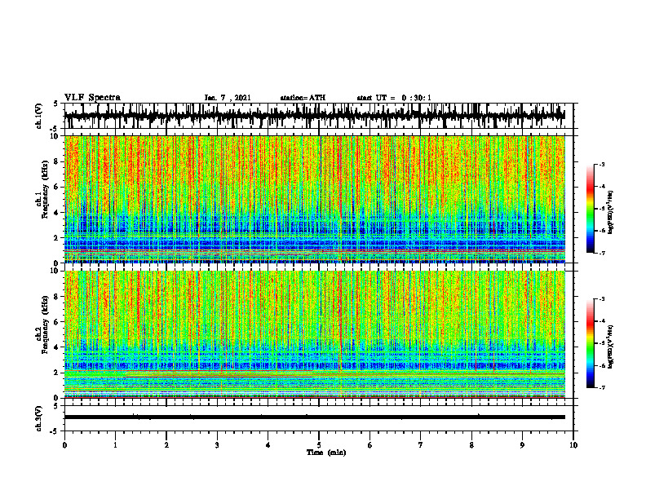Click the ch.1(V) waveform axis label
Screen dimensions: 646x499
[38, 116]
